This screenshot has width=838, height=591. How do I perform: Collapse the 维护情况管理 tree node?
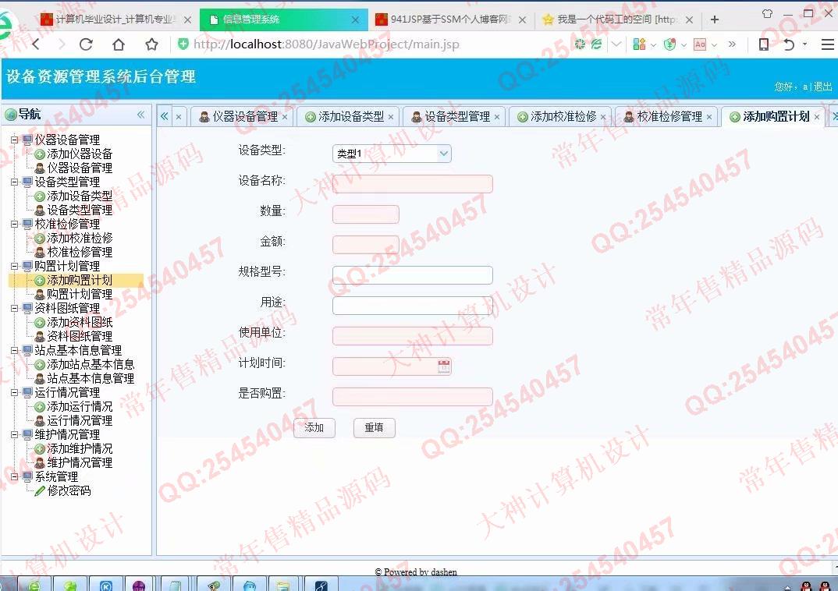click(14, 434)
